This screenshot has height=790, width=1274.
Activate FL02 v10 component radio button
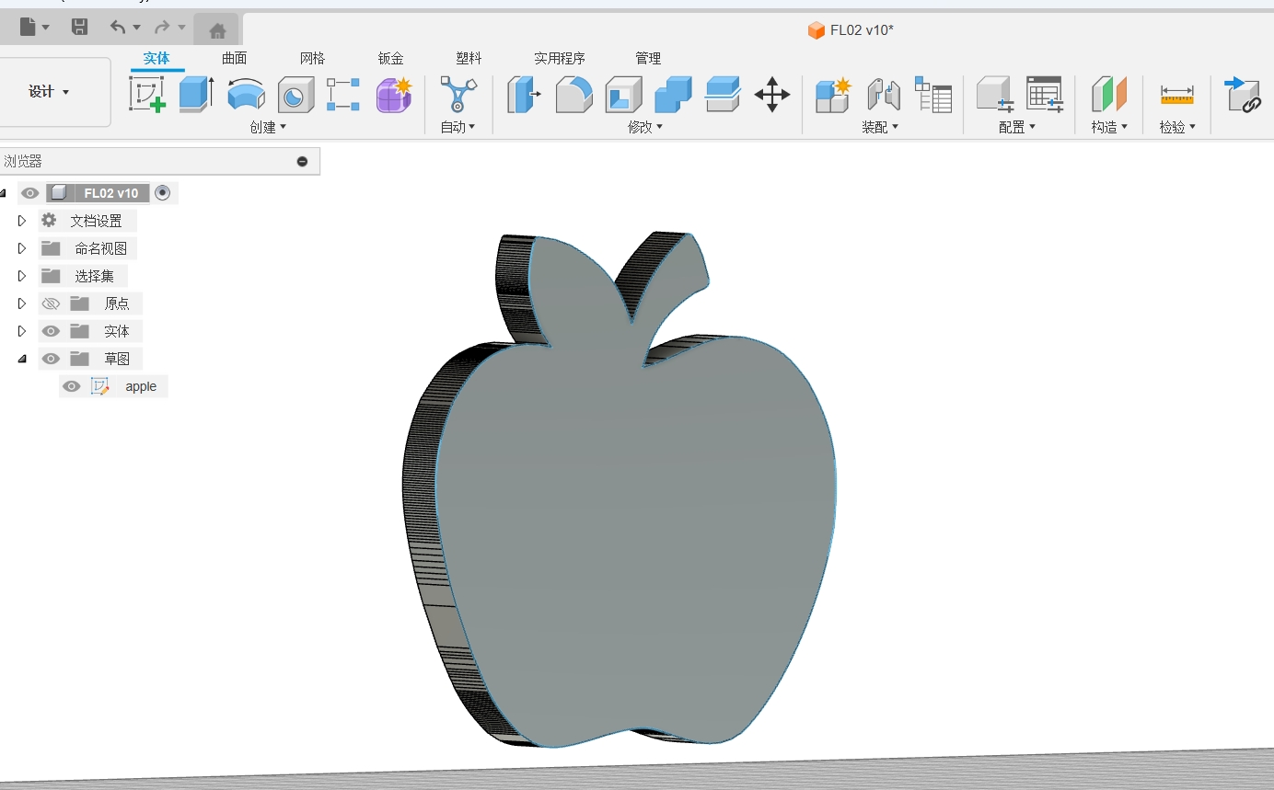tap(163, 192)
